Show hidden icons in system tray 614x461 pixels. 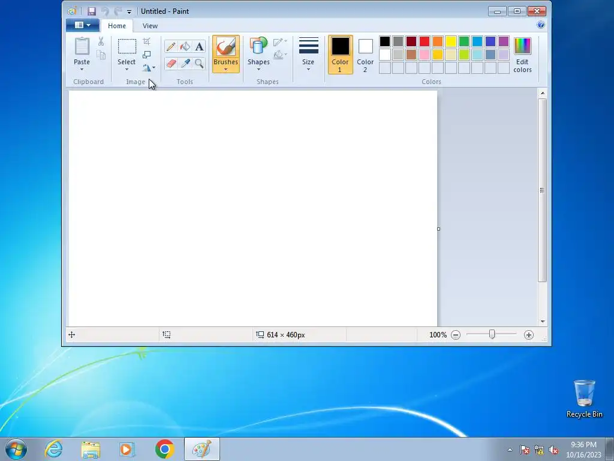point(510,450)
